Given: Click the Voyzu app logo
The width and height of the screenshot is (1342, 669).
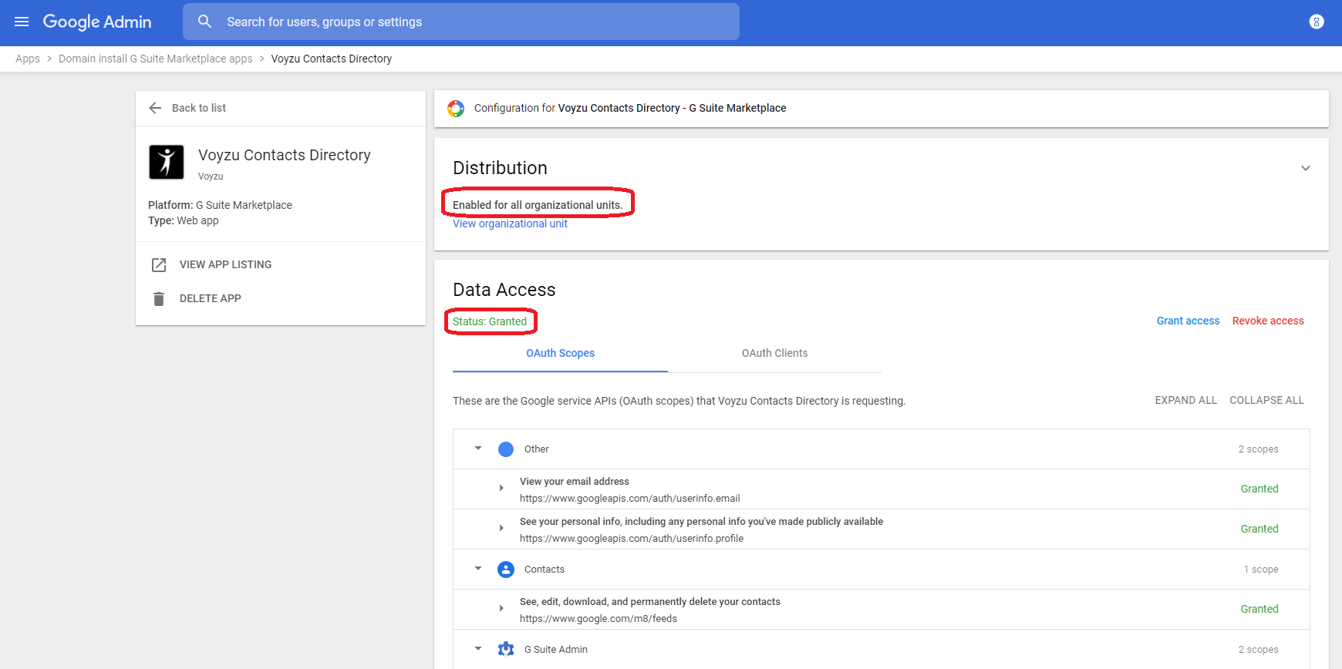Looking at the screenshot, I should [x=167, y=162].
